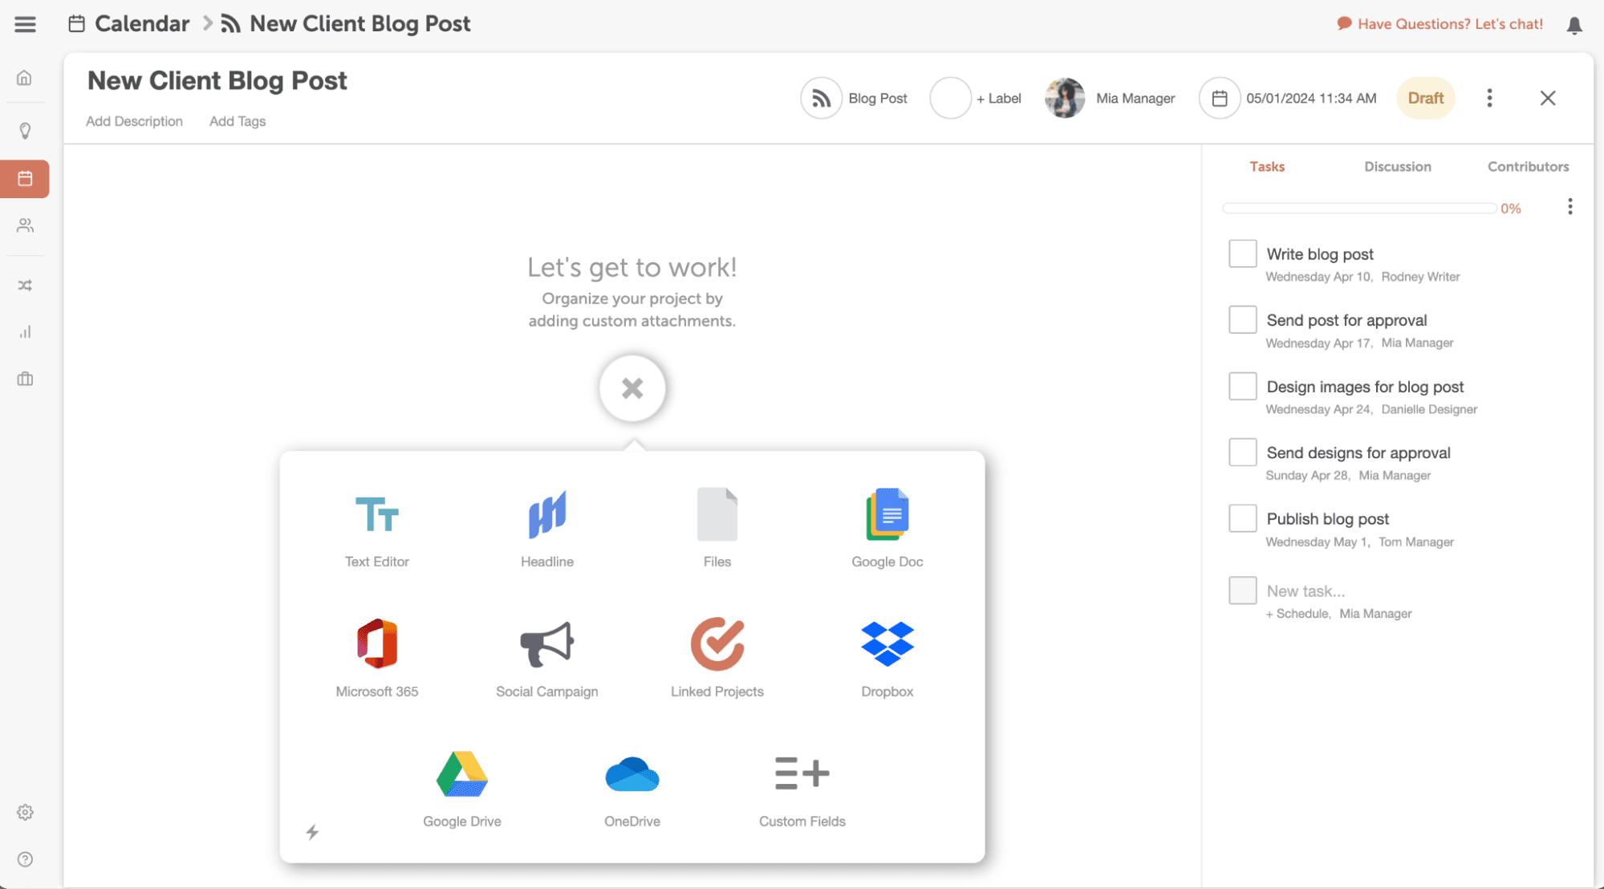Add Custom Fields to project

tap(802, 786)
